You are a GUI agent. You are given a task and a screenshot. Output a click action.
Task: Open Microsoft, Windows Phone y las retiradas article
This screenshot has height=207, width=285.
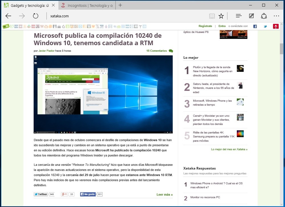click(x=212, y=103)
